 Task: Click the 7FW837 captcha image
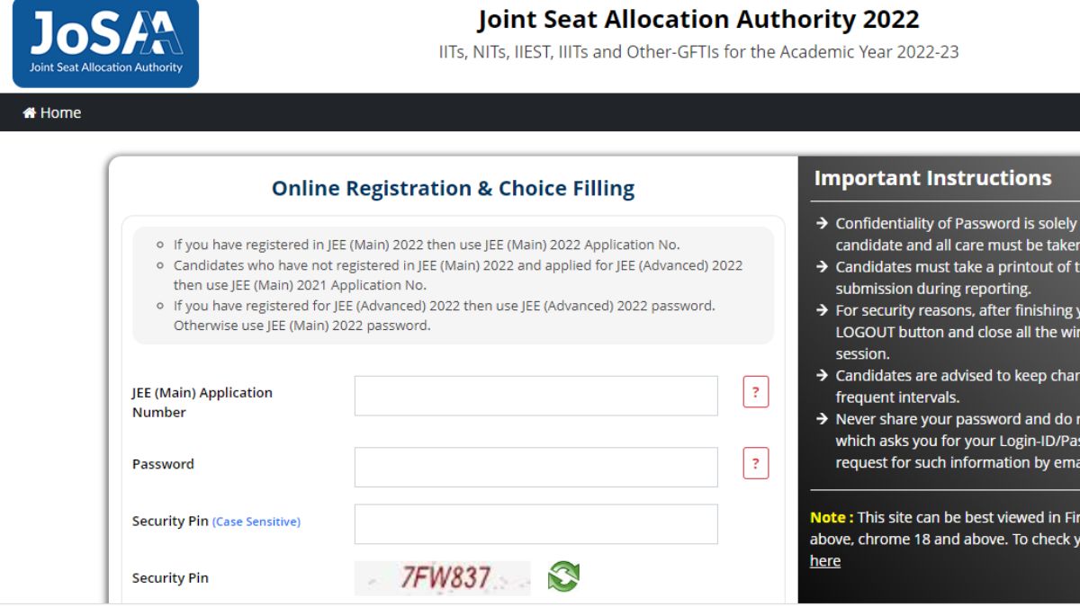(443, 577)
